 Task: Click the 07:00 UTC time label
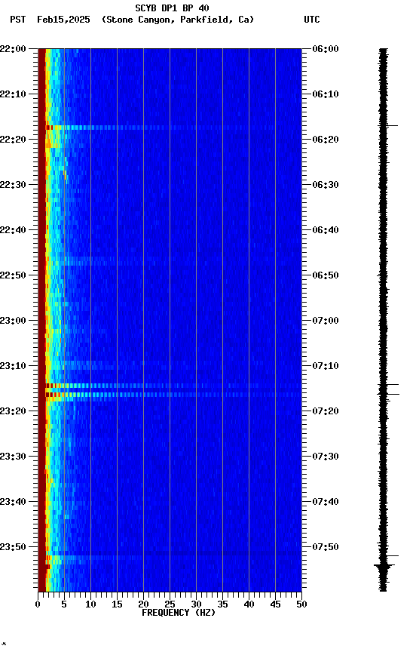326,321
